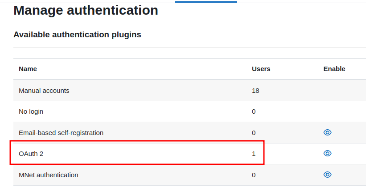This screenshot has width=366, height=191.
Task: Click the Enable column header
Action: coord(334,69)
